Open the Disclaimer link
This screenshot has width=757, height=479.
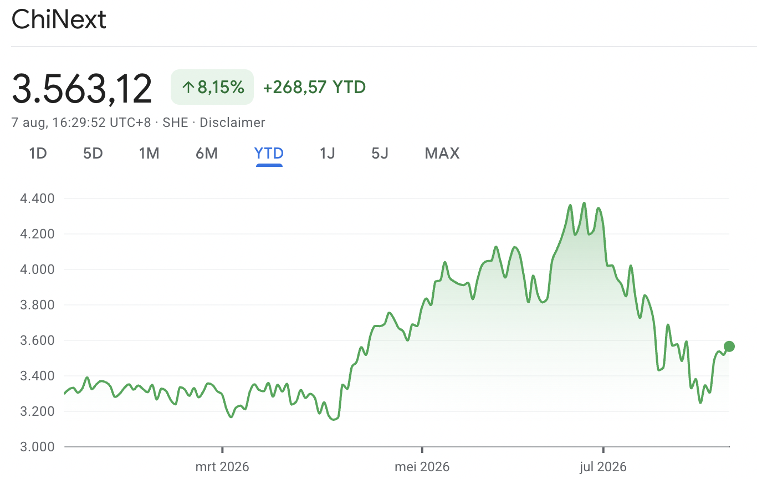[x=232, y=123]
